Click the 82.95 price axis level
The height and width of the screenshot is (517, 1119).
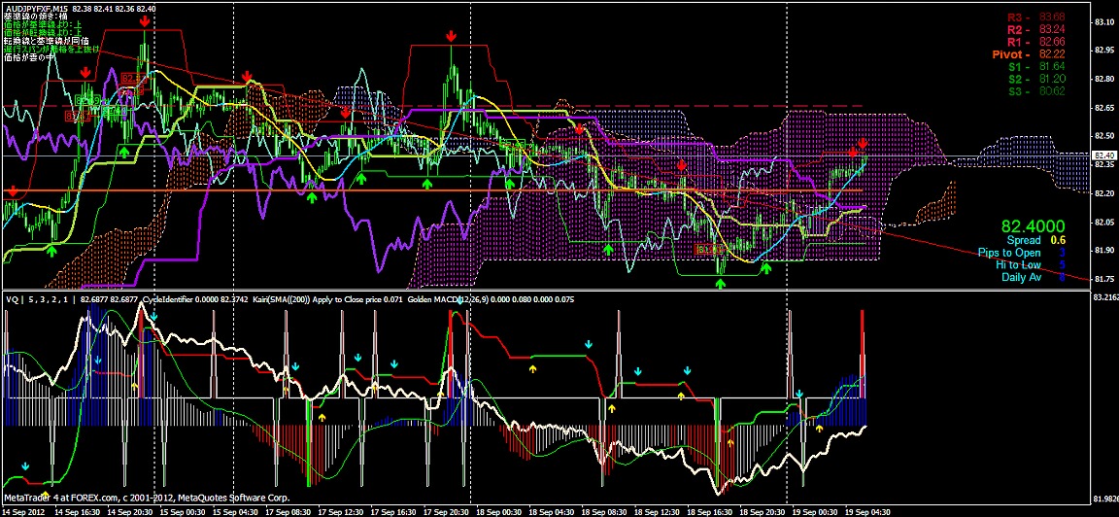(x=1103, y=50)
